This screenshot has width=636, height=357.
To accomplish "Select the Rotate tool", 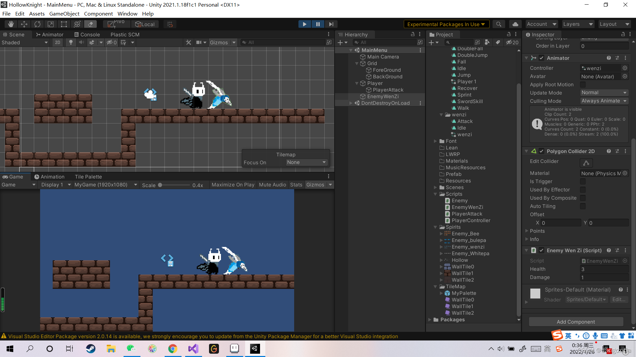I will [37, 24].
